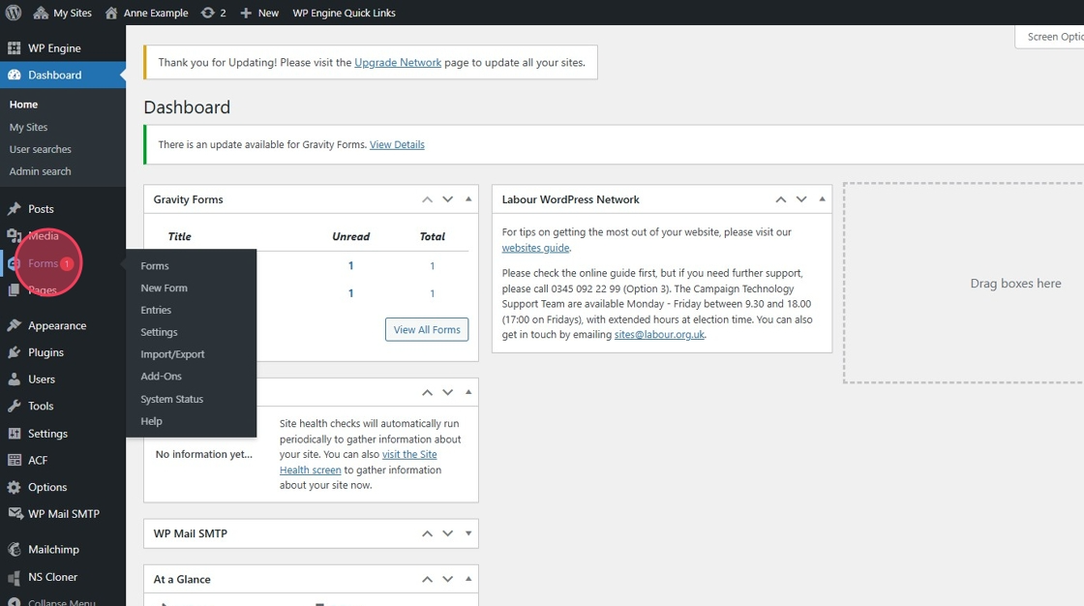Viewport: 1084px width, 606px height.
Task: Open Forms item in the sidebar
Action: [43, 263]
